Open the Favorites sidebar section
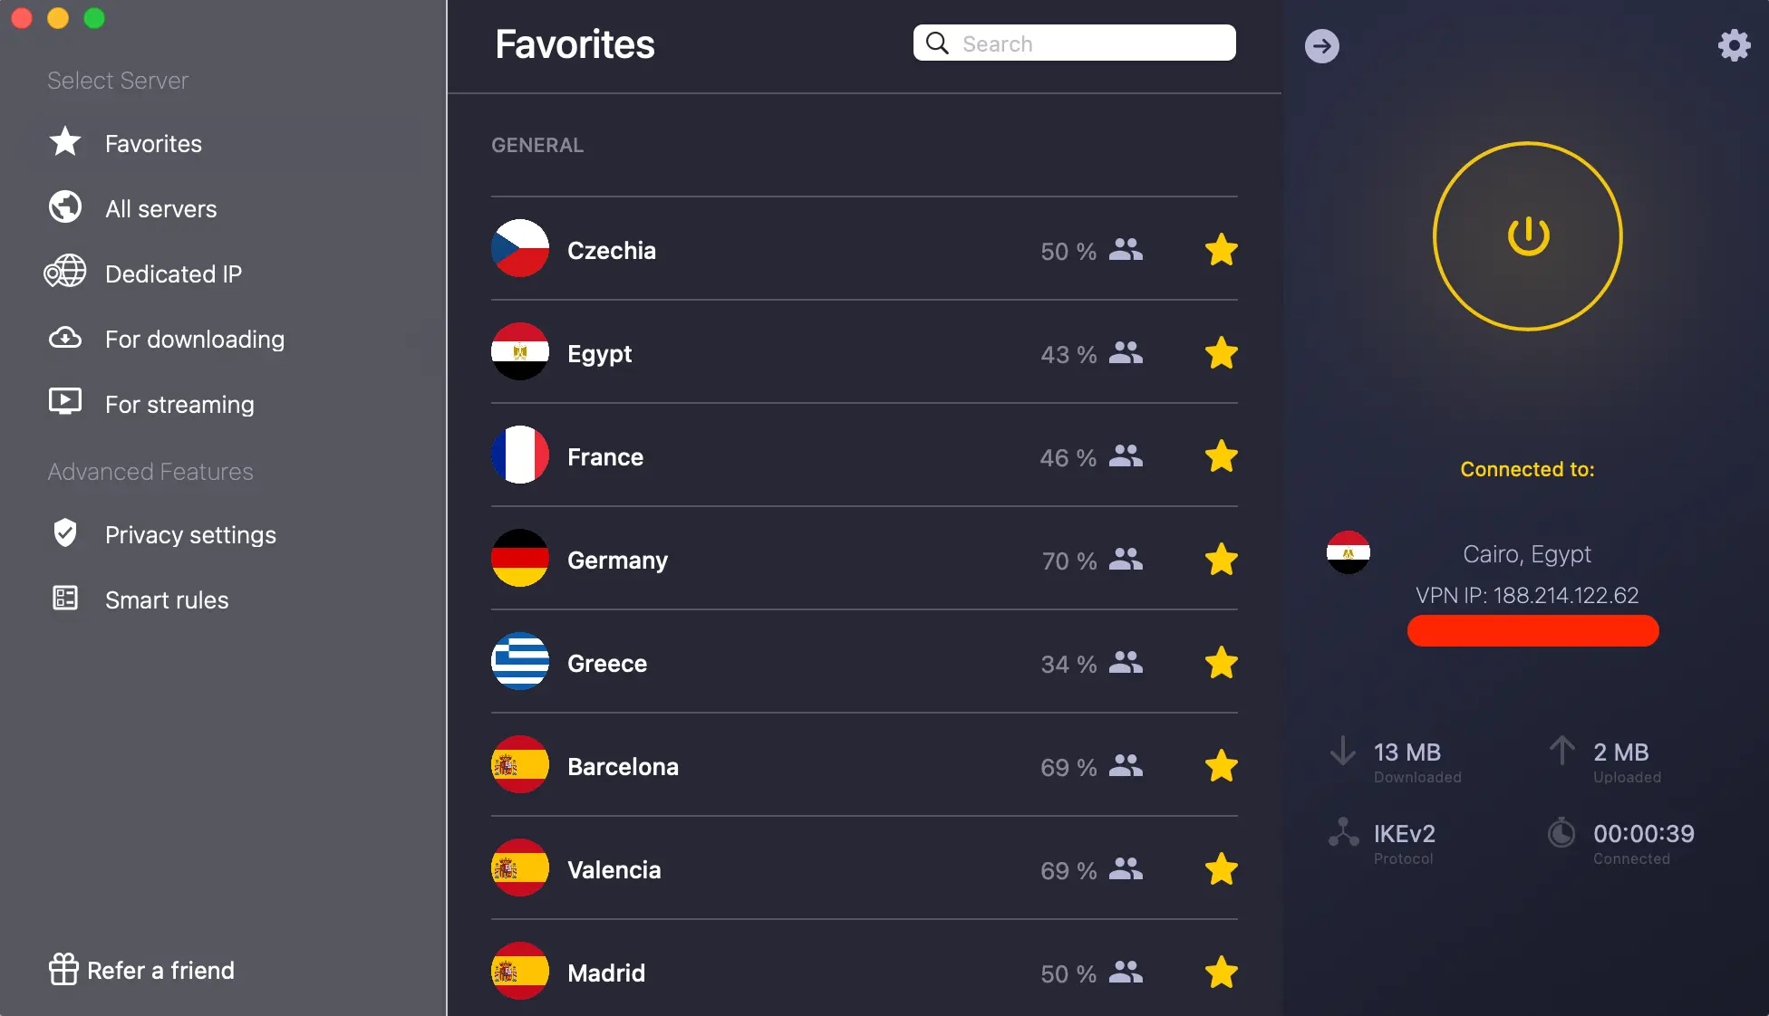 (x=153, y=144)
